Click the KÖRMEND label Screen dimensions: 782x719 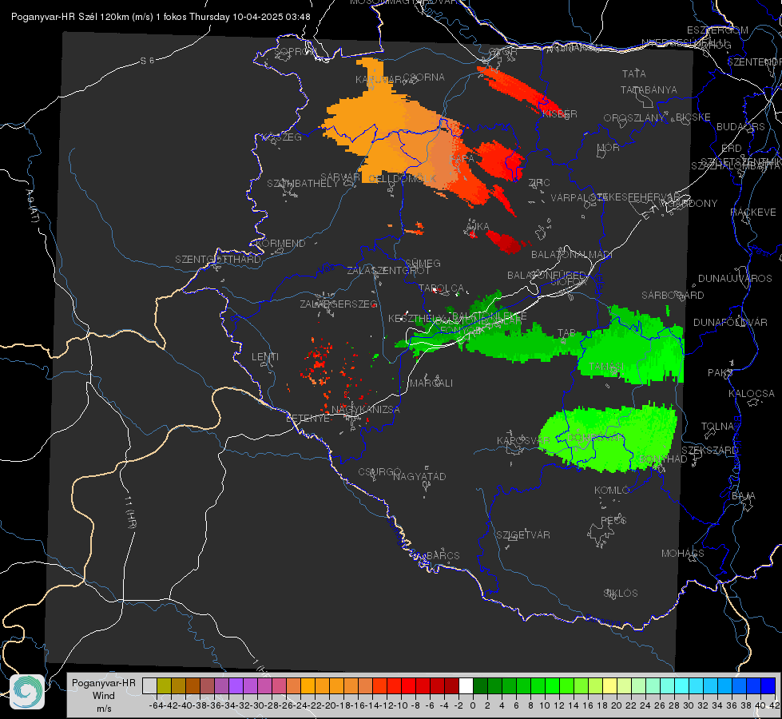(280, 244)
